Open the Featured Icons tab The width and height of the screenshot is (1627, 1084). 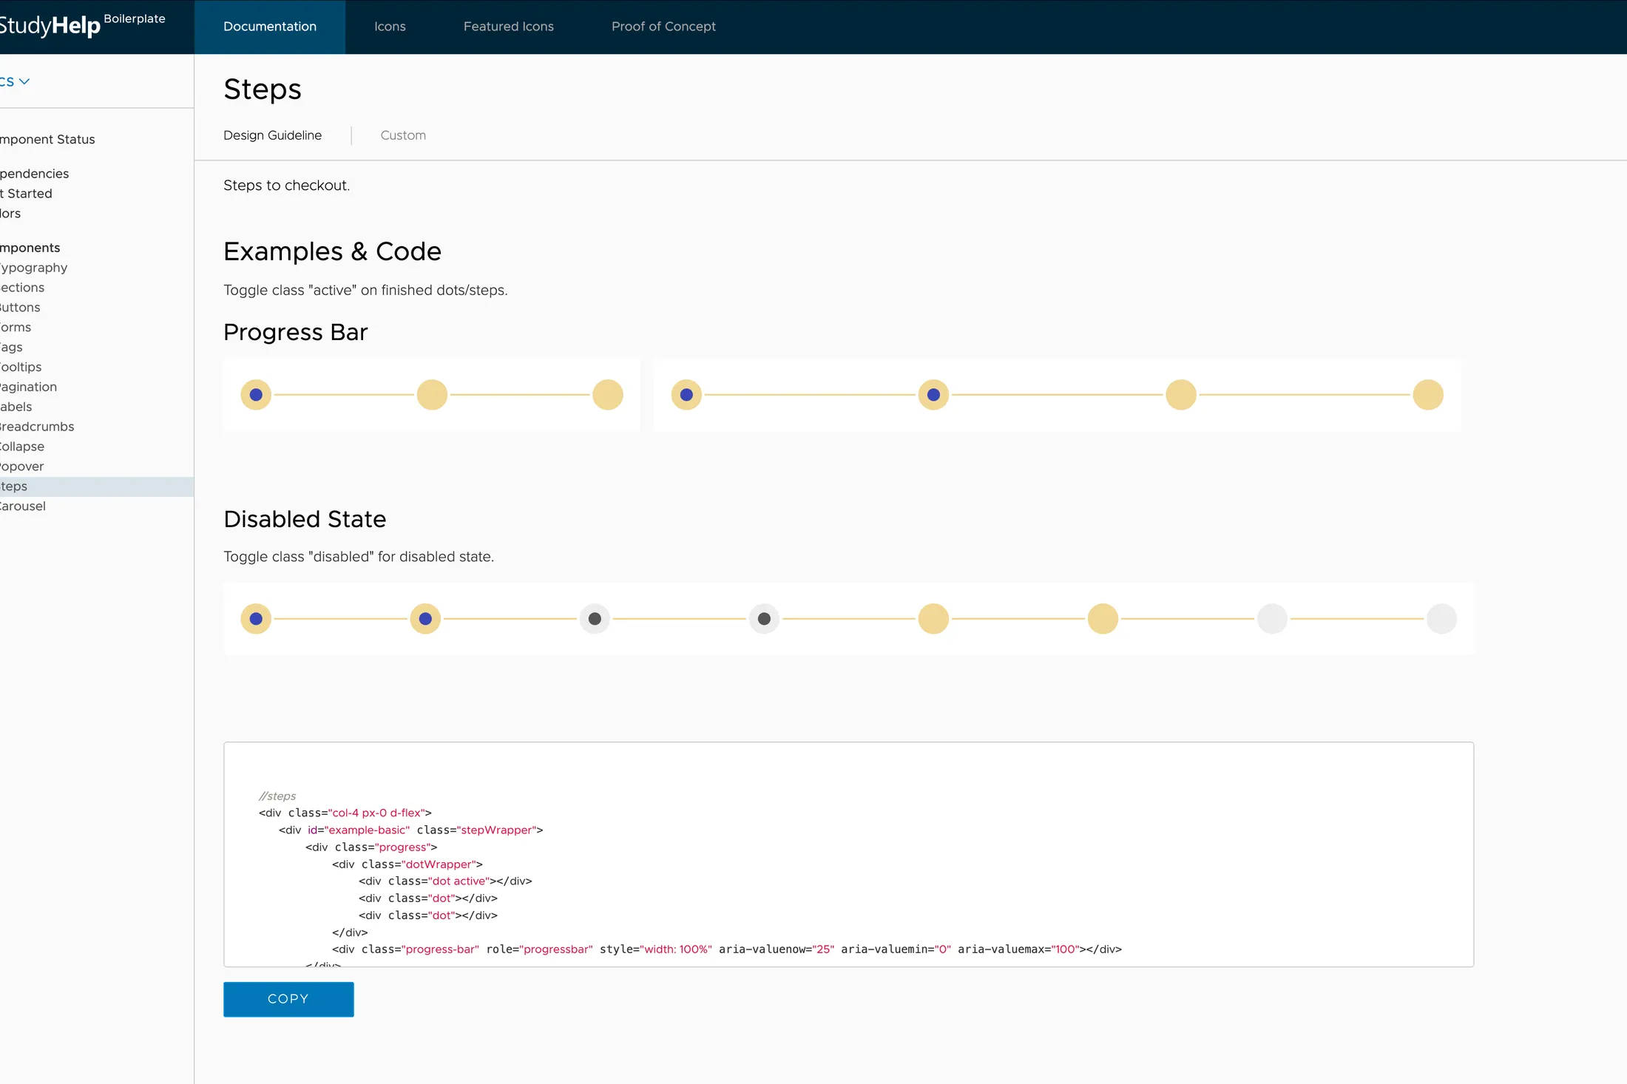[509, 27]
